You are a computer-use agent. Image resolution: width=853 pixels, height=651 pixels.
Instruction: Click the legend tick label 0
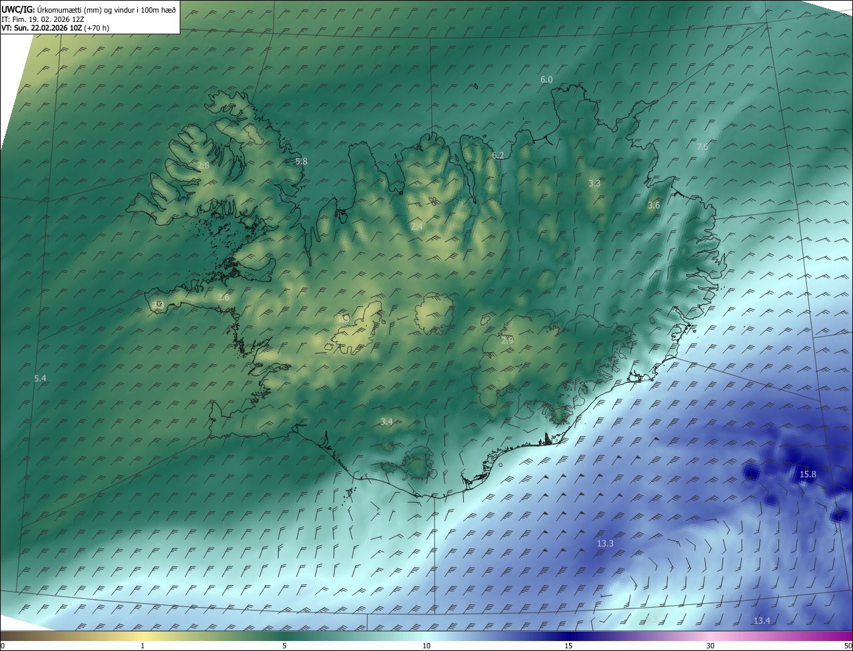pos(3,646)
